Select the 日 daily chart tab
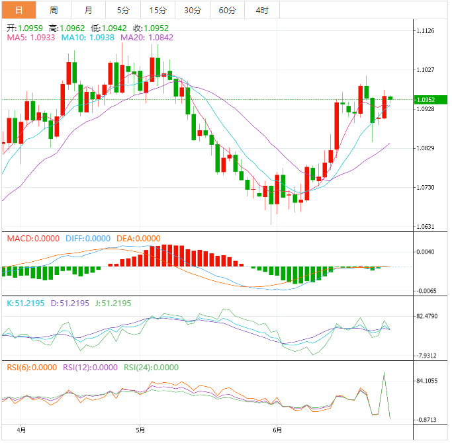This screenshot has height=443, width=452. tap(18, 10)
